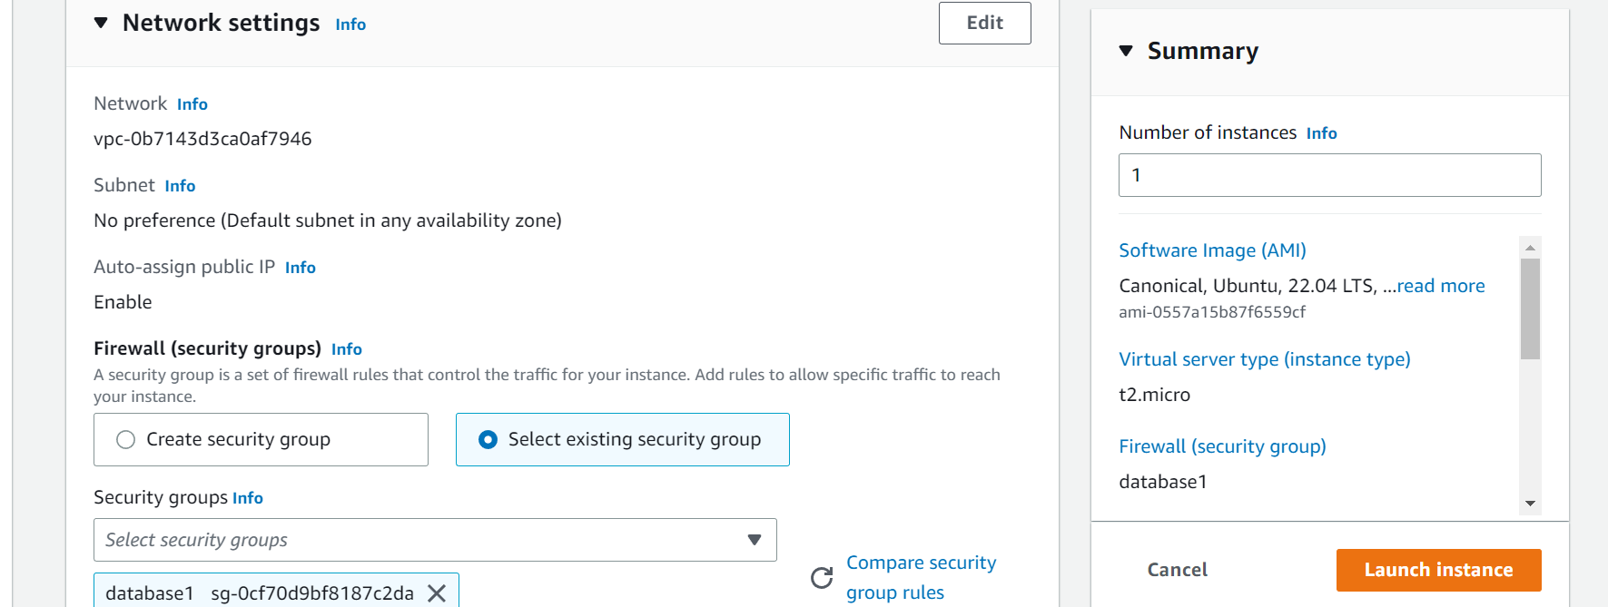Launch the instance with the orange button
1608x607 pixels.
tap(1438, 570)
